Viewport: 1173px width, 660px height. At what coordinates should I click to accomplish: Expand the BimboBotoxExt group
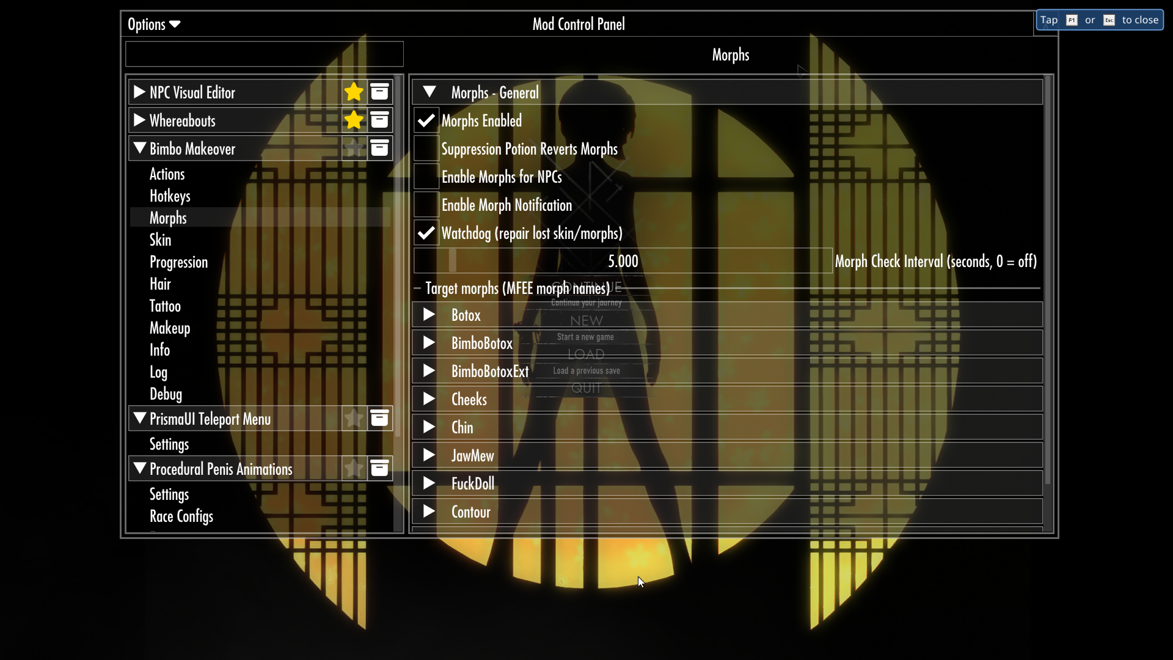(429, 371)
